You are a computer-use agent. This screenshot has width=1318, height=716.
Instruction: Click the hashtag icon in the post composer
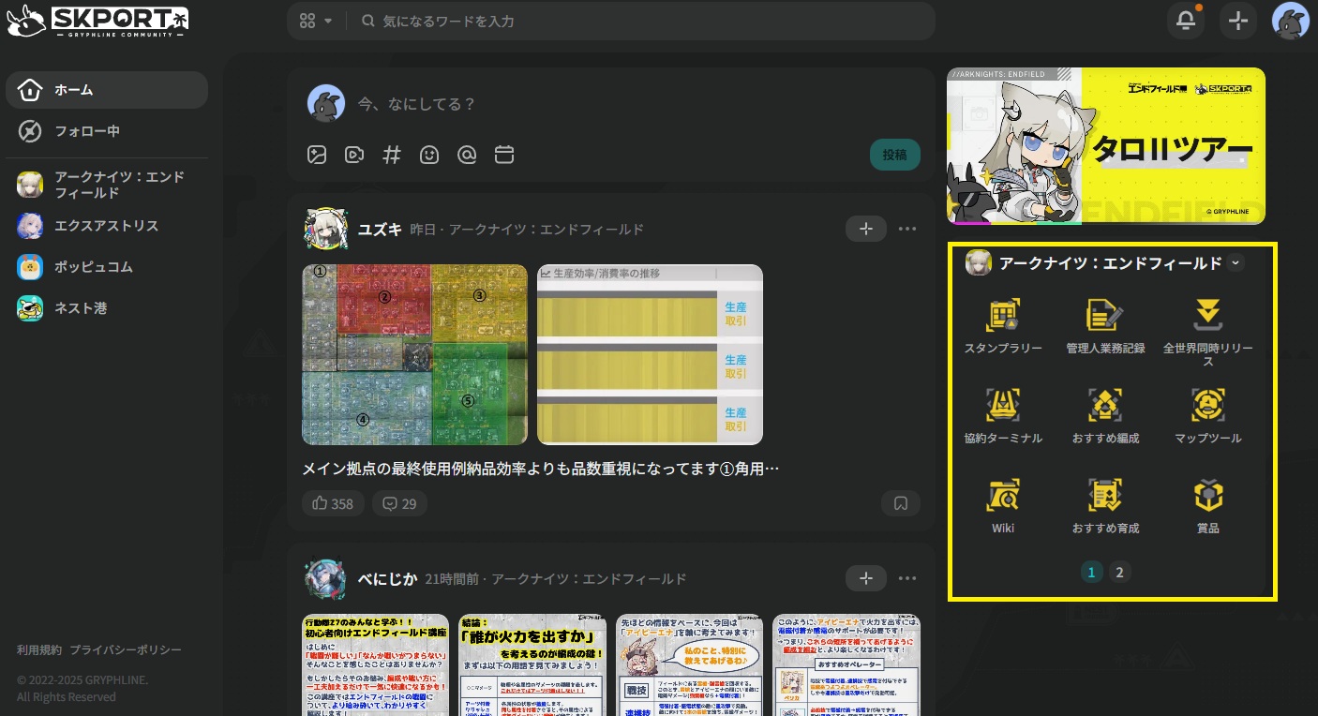pos(392,155)
